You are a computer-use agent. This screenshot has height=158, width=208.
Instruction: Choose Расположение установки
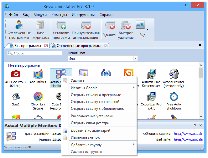click(99, 116)
